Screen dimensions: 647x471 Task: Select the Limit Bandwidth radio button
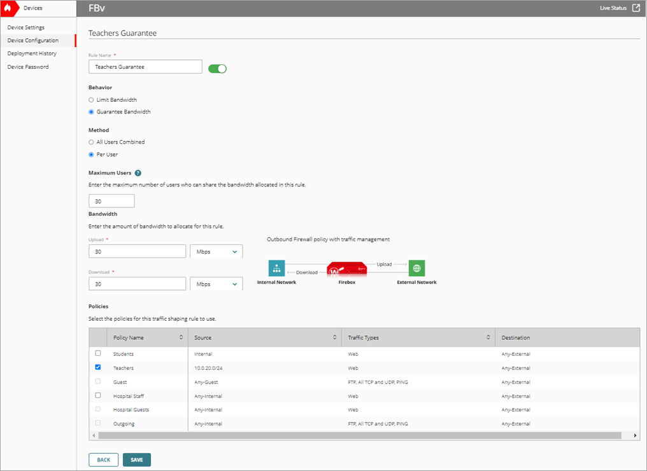[x=90, y=99]
